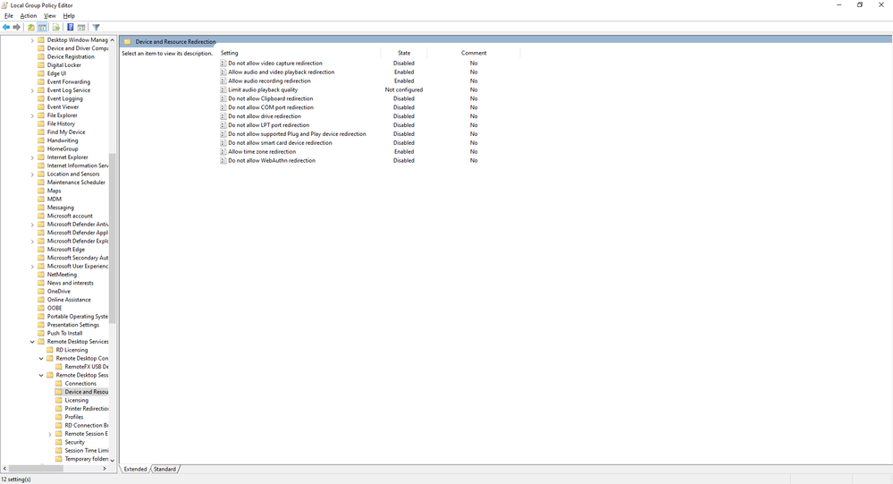Select RemoteFX USB Device folder in tree
893x484 pixels.
[x=87, y=367]
